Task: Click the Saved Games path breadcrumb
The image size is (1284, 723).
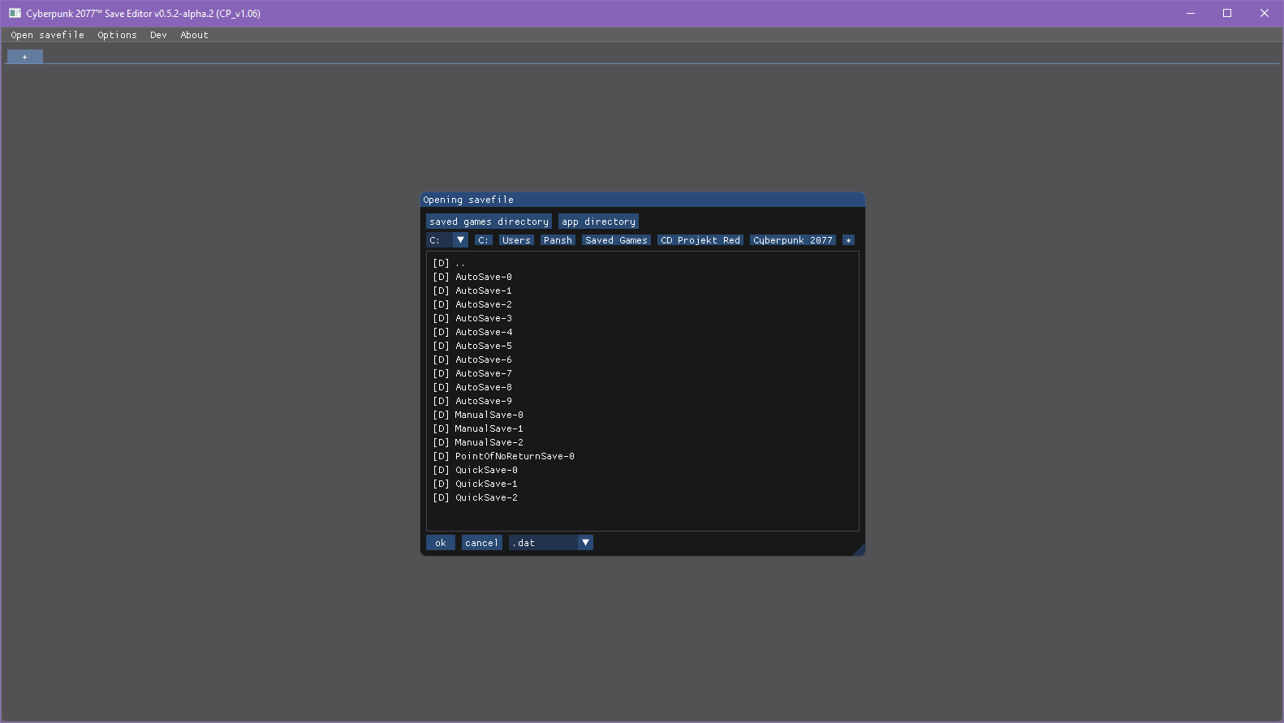Action: click(x=616, y=240)
